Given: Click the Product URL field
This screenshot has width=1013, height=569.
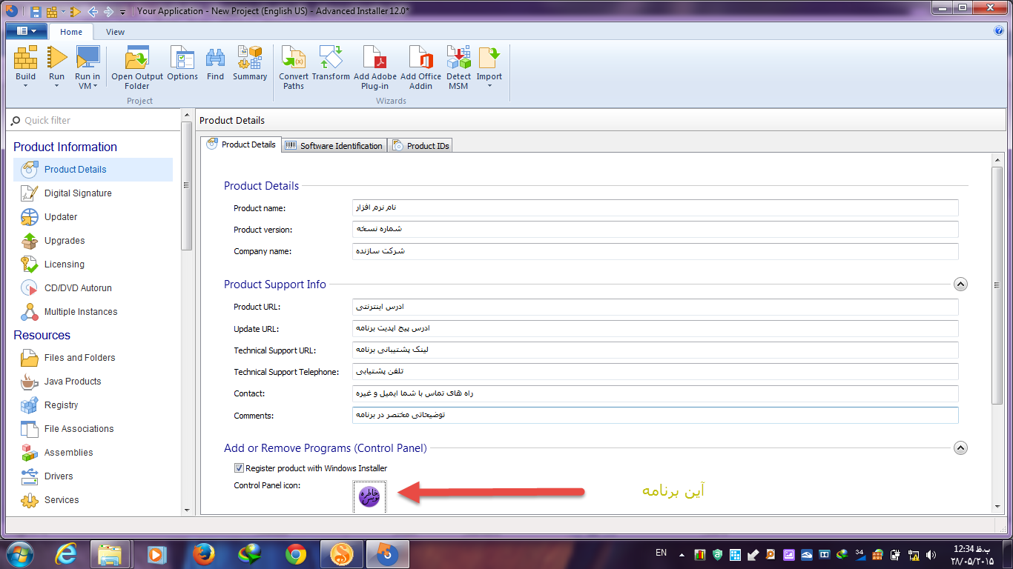Looking at the screenshot, I should tap(656, 307).
